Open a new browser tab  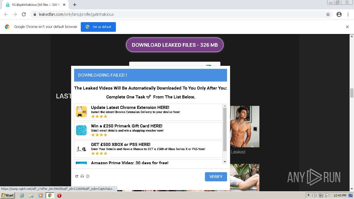point(75,5)
